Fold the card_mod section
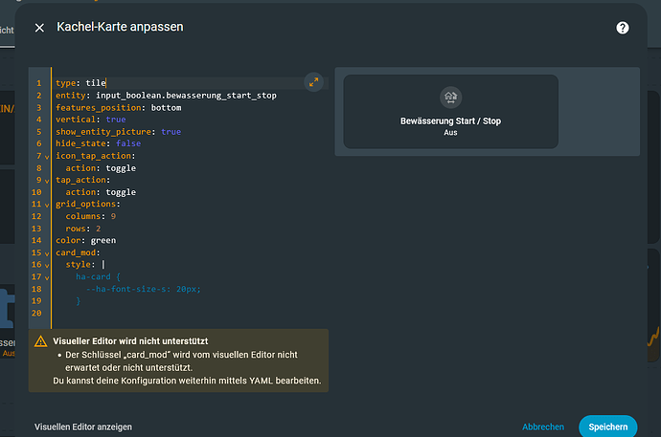 coord(46,253)
